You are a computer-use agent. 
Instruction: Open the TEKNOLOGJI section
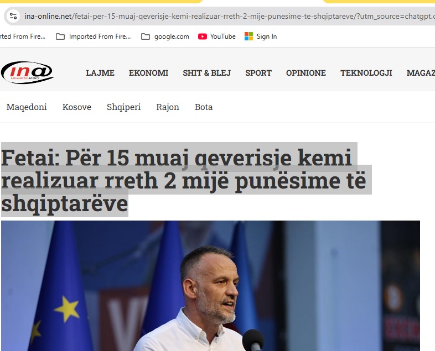pos(366,73)
